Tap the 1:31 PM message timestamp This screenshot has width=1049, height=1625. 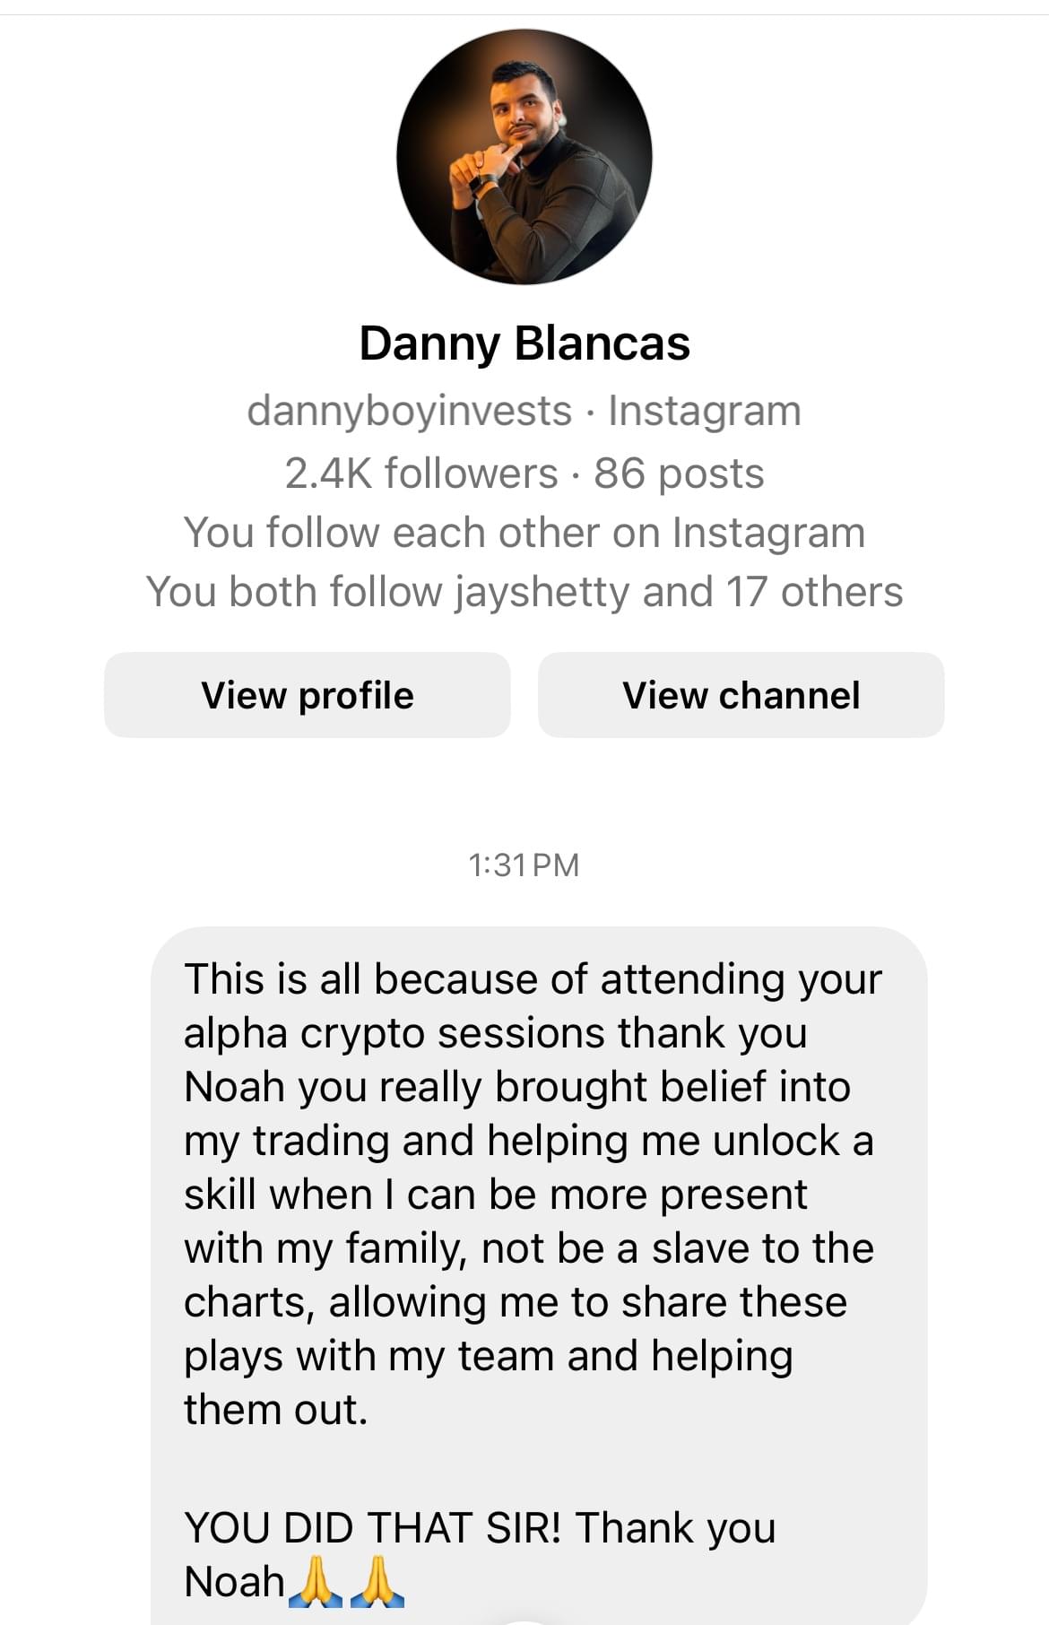524,865
